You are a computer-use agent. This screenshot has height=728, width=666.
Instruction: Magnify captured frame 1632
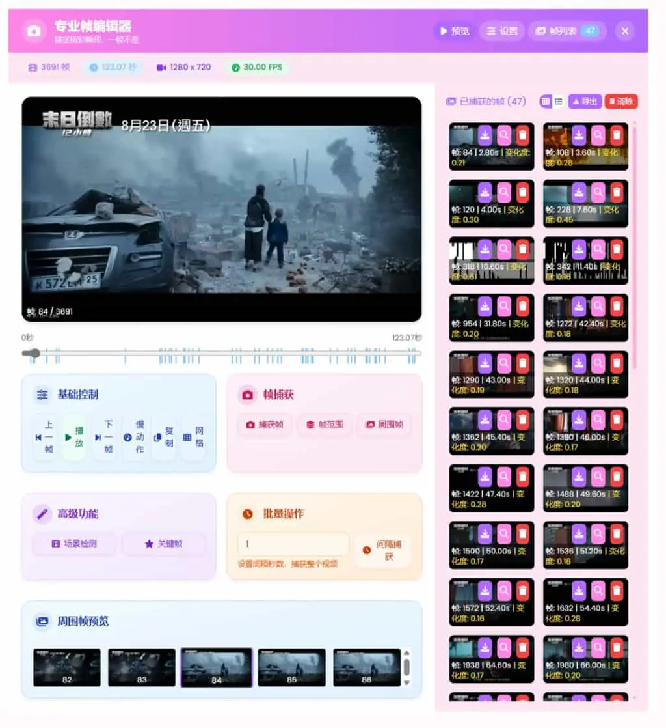(x=598, y=591)
